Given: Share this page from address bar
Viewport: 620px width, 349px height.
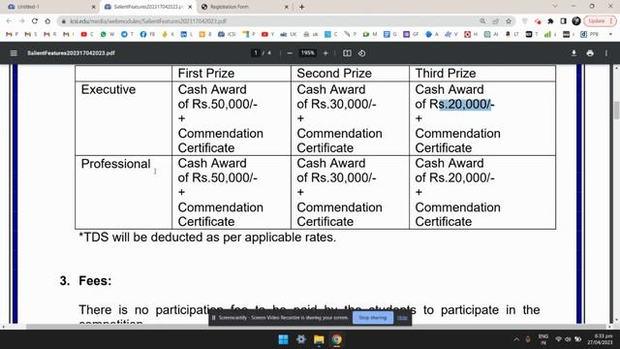Looking at the screenshot, I should pyautogui.click(x=495, y=21).
